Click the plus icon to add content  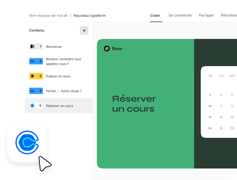tap(84, 31)
